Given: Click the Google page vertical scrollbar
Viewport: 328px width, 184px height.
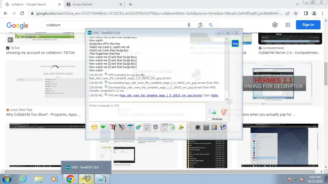Looking at the screenshot, I should 326,74.
